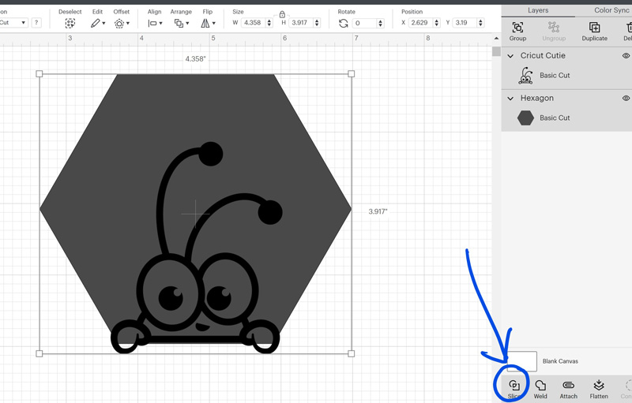
Task: Open the Edit dropdown arrow
Action: 103,24
